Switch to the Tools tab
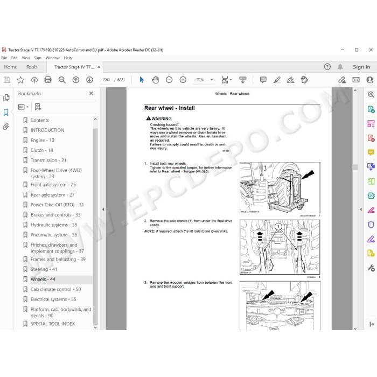 click(x=32, y=67)
